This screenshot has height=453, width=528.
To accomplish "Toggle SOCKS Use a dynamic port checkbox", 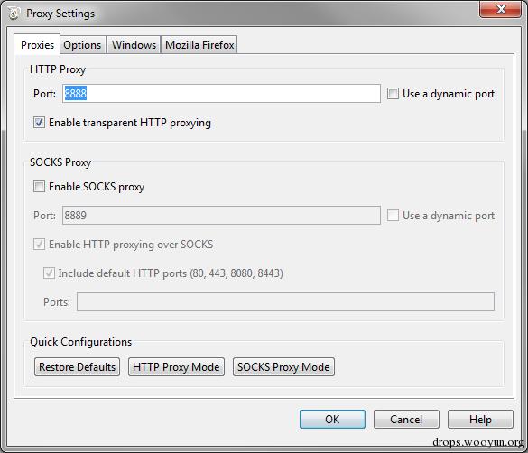I will 393,215.
